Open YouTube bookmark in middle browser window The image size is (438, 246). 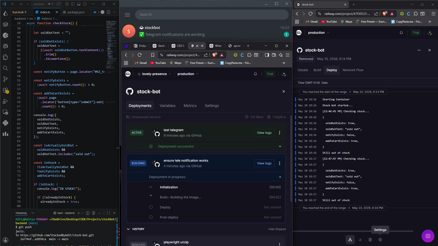(158, 63)
